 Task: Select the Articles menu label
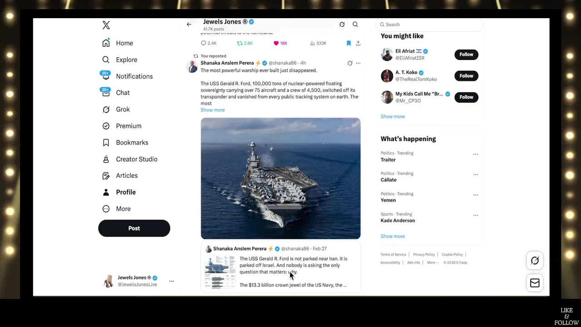(x=127, y=176)
